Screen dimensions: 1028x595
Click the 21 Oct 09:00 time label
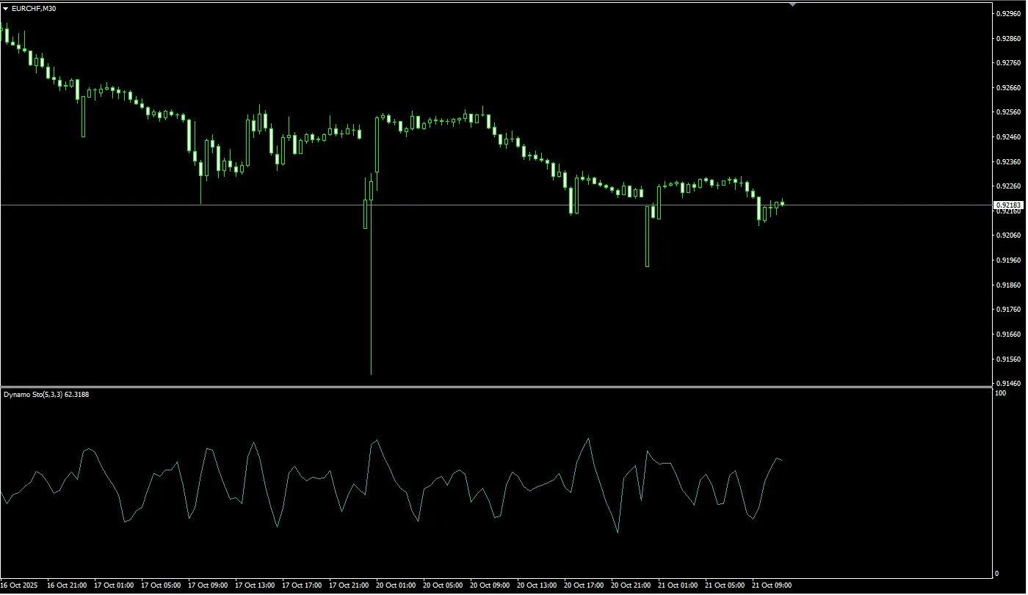771,585
